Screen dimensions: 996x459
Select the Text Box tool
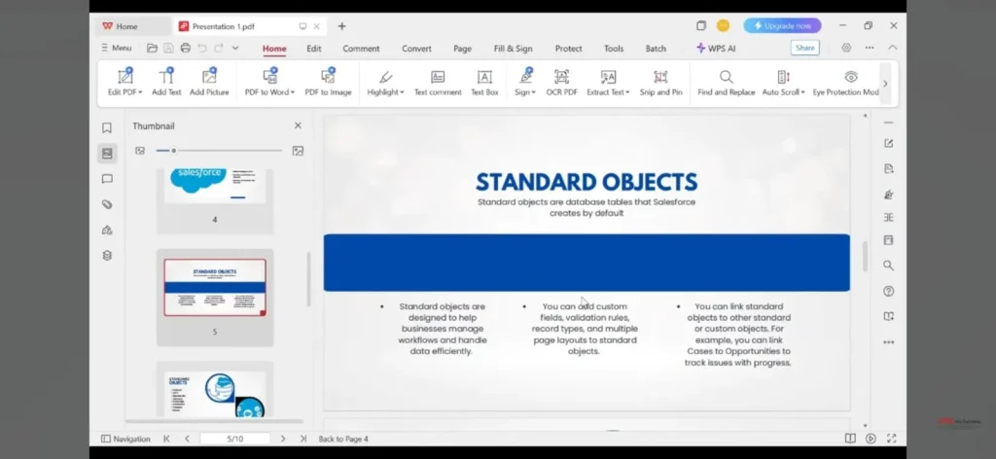(x=484, y=83)
